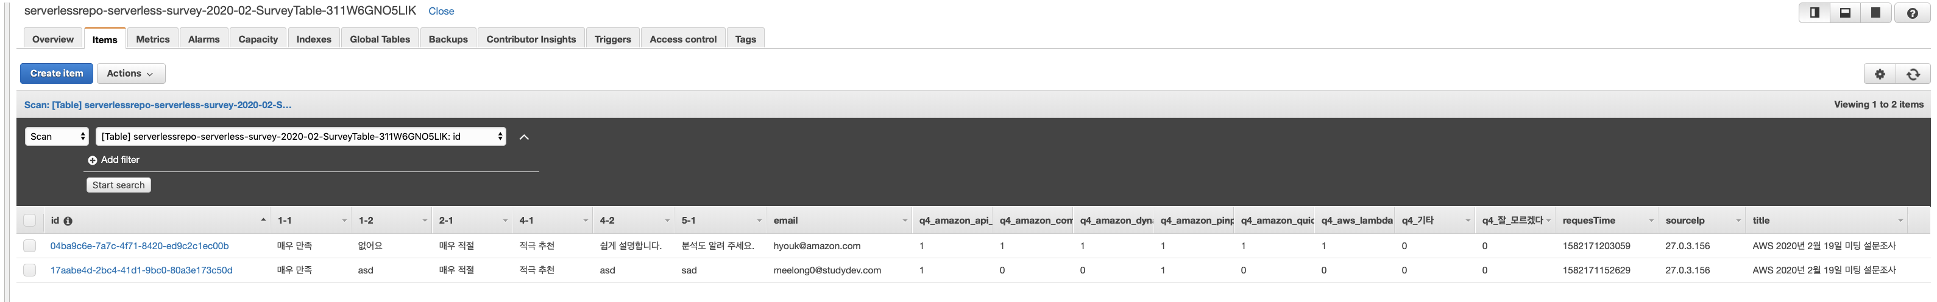Click the plus icon to add filter
This screenshot has width=1937, height=302.
[x=93, y=160]
